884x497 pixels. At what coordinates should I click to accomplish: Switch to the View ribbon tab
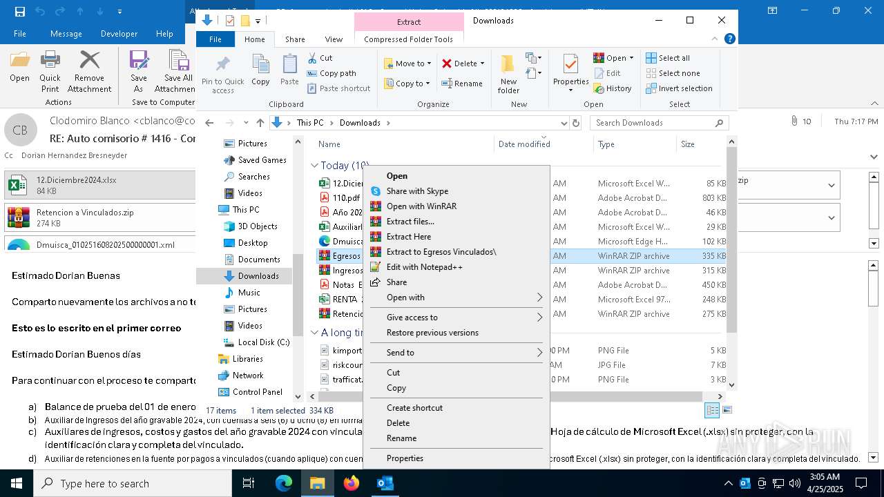334,39
